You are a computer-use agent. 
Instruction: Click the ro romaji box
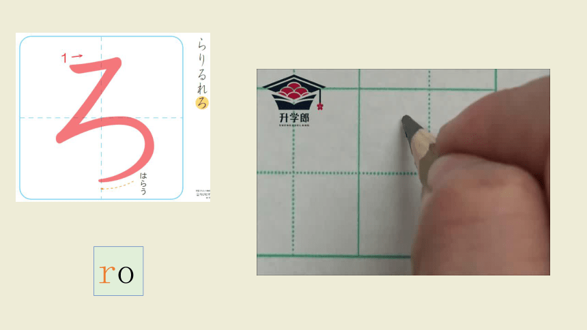tap(118, 271)
